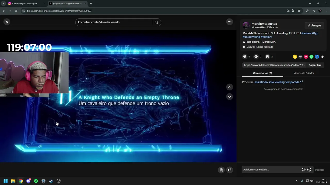Open Steam from taskbar
The width and height of the screenshot is (330, 185).
click(x=51, y=181)
